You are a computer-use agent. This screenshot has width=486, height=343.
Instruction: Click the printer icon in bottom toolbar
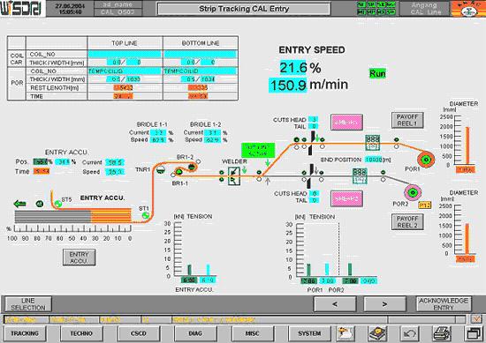pos(443,333)
